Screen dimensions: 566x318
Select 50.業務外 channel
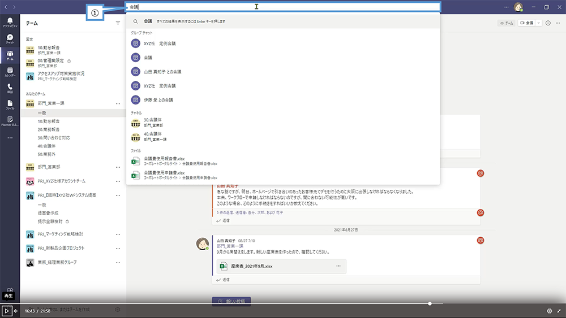click(46, 154)
